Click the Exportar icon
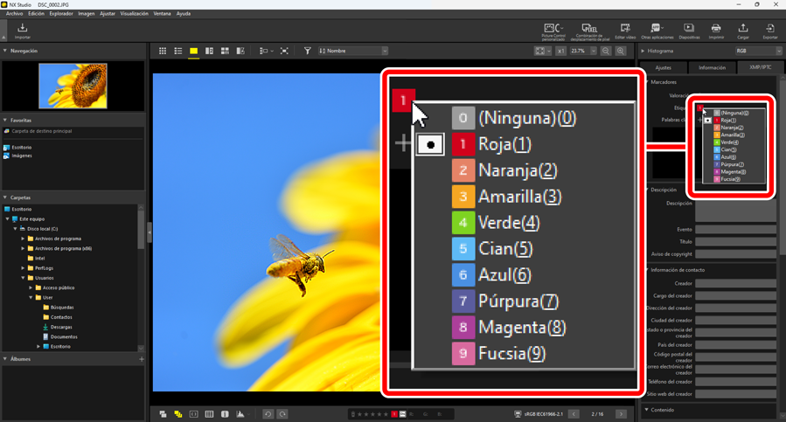 [769, 31]
